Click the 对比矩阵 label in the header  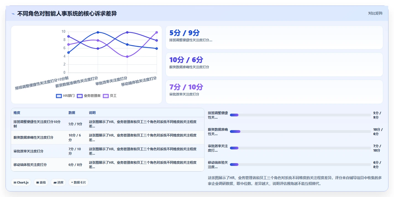375,13
